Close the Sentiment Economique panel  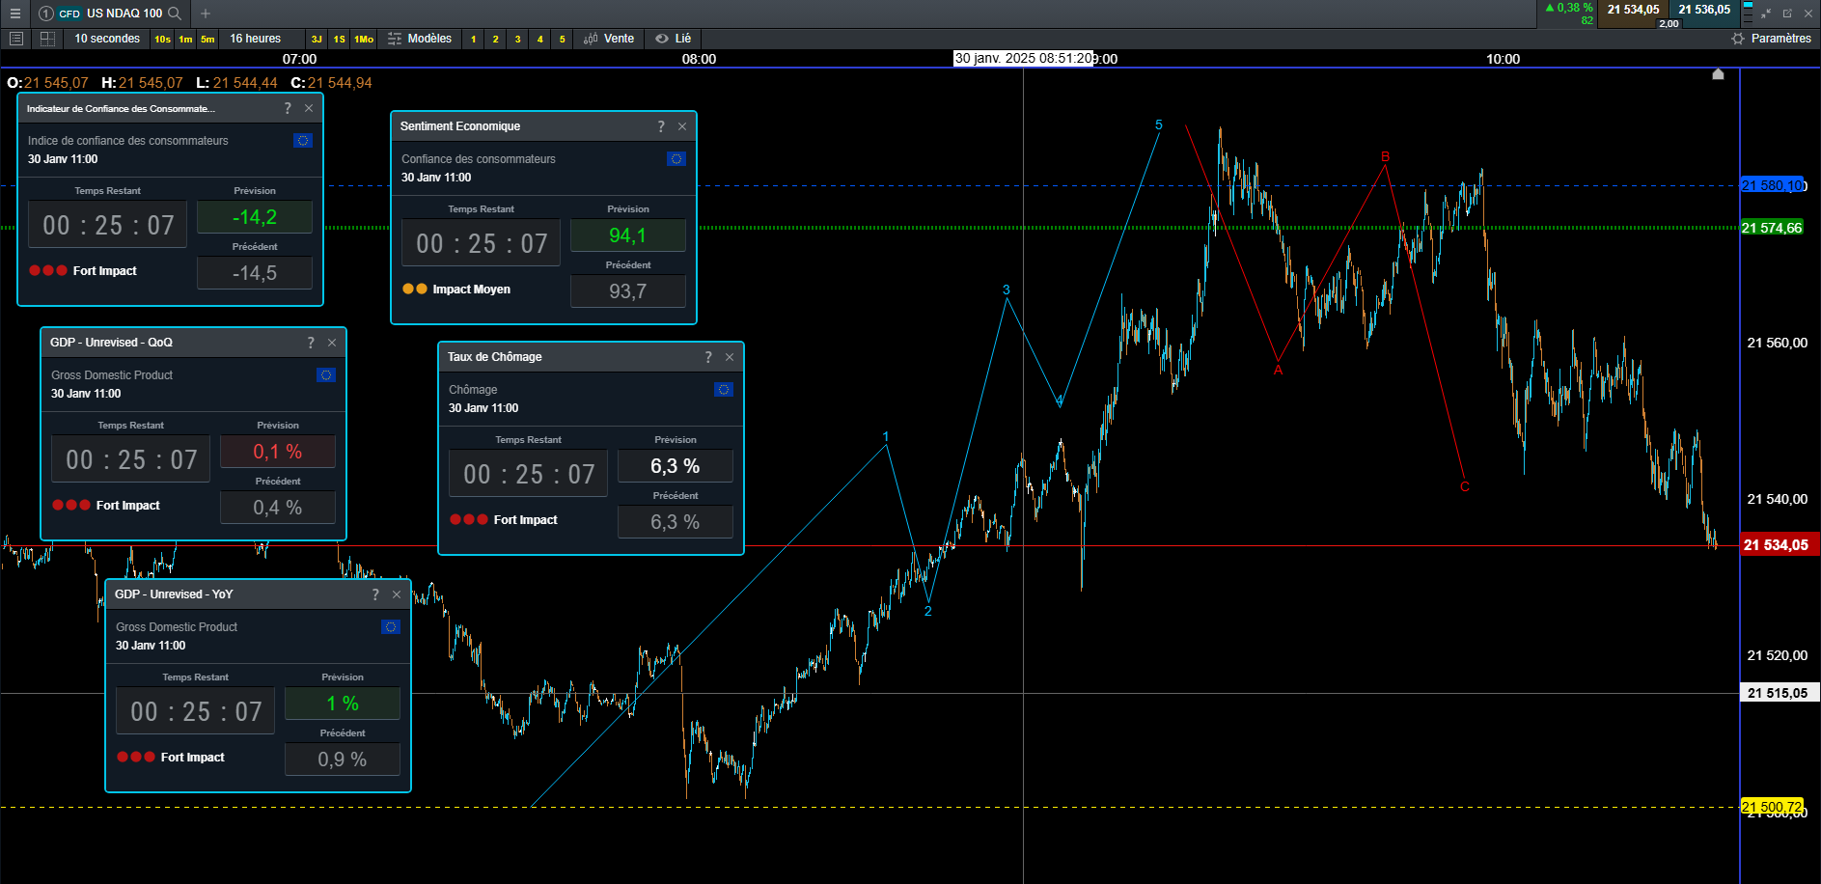(682, 126)
